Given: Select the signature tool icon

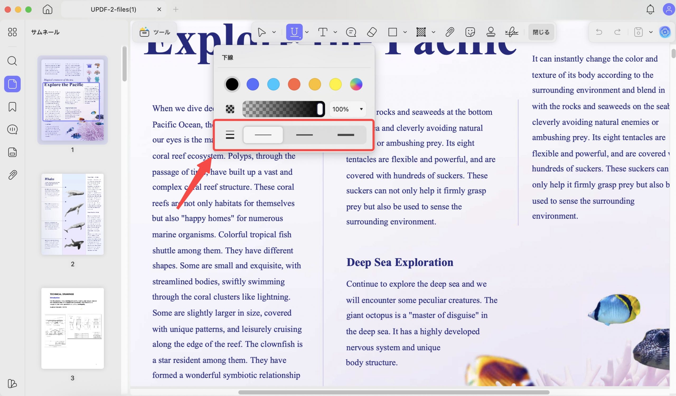Looking at the screenshot, I should click(x=511, y=32).
